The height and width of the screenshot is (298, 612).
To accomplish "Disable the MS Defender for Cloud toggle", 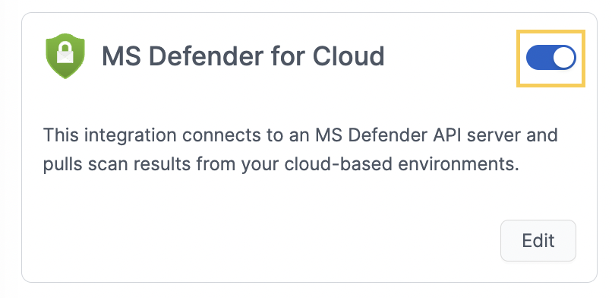I will click(x=550, y=58).
